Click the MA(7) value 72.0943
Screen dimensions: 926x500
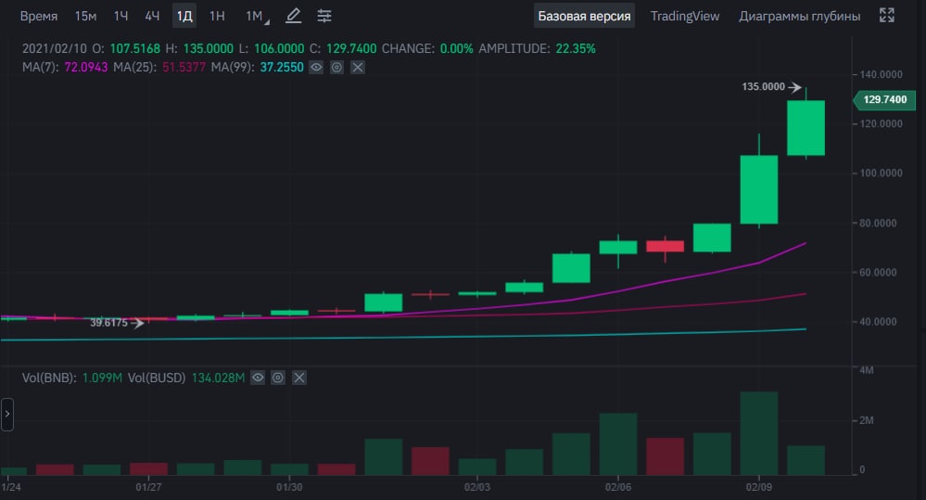point(86,68)
